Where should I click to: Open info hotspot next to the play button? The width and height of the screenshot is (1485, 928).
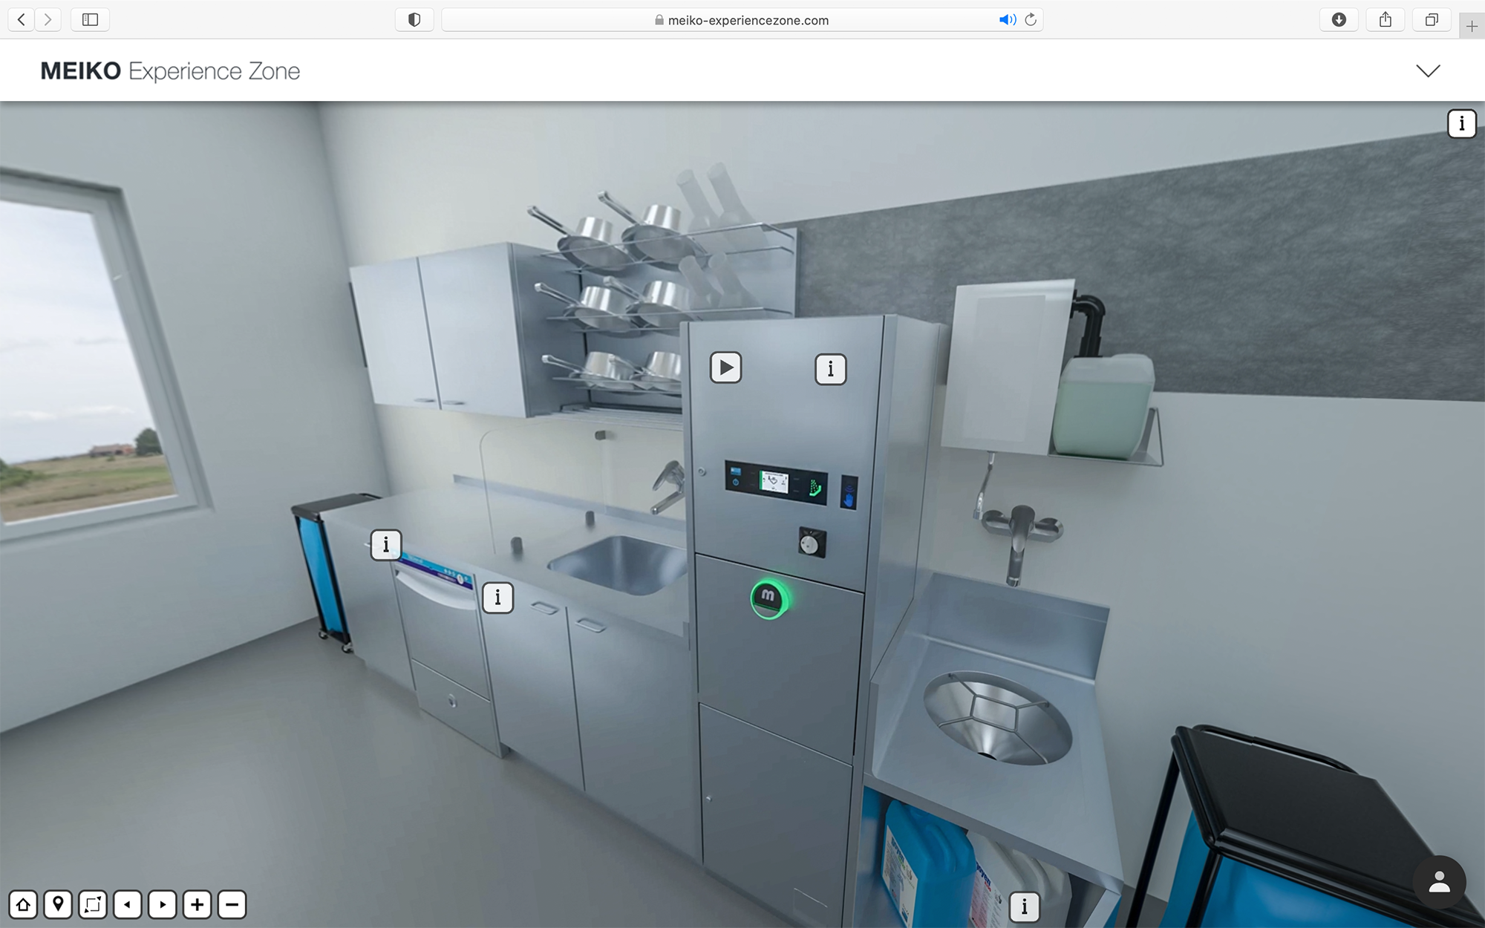[831, 369]
